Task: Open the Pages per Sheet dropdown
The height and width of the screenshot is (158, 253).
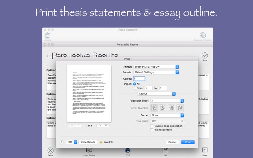Action: [x=167, y=100]
